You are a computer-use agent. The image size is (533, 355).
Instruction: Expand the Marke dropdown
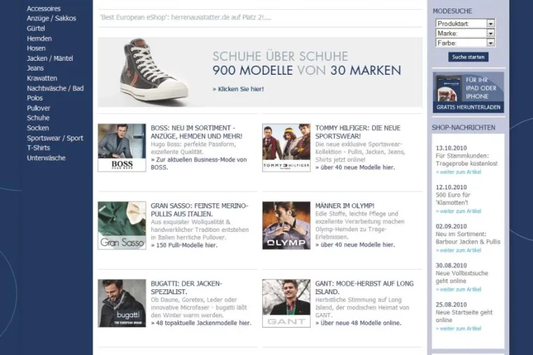465,33
